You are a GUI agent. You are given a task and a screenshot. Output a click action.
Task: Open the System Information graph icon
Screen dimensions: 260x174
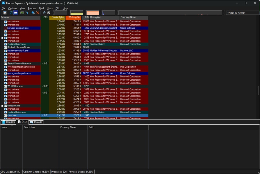point(22,13)
